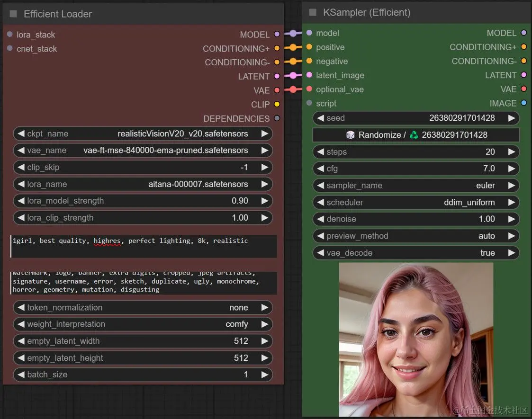
Task: Open the weight_interpretation dropdown
Action: point(143,324)
